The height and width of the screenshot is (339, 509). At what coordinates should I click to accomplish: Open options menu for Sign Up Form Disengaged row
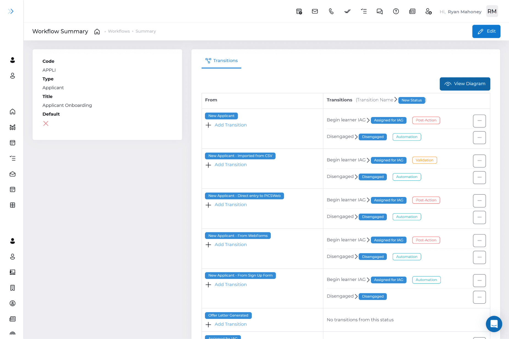(479, 297)
